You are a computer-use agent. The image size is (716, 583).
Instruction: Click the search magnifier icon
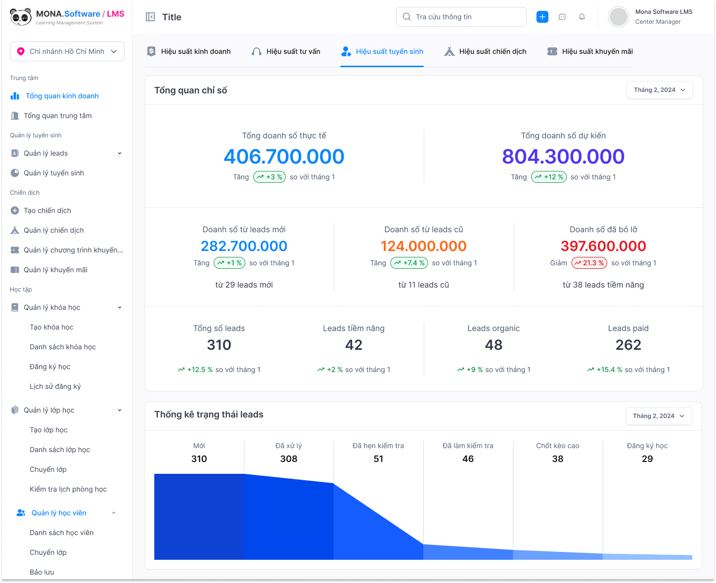407,17
